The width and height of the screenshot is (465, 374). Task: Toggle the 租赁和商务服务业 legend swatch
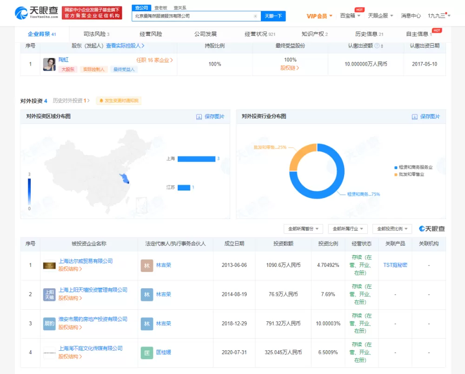coord(396,168)
